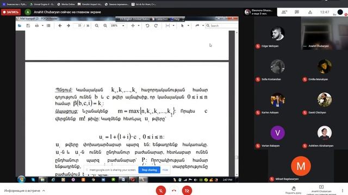
Task: Click Ashkhen Abrahamyan participant tile
Action: [325, 133]
